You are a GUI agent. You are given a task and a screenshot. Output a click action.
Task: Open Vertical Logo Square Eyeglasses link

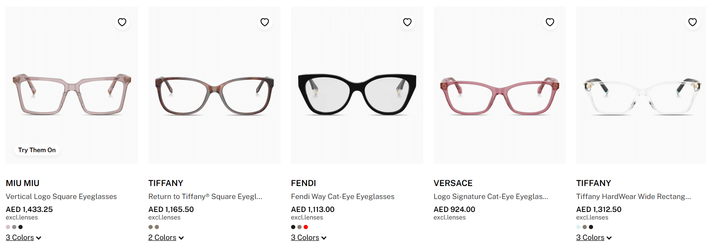pyautogui.click(x=61, y=196)
